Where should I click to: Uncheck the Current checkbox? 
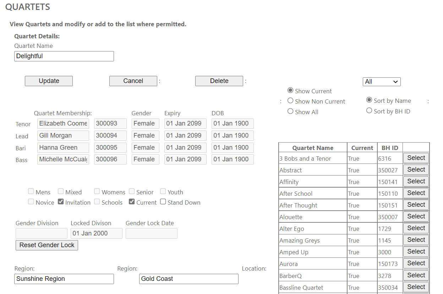132,202
